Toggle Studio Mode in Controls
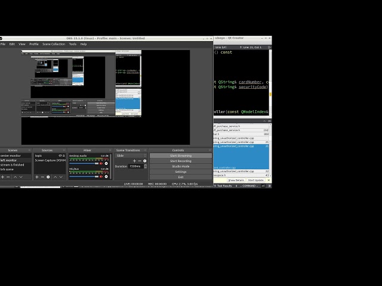 click(181, 166)
